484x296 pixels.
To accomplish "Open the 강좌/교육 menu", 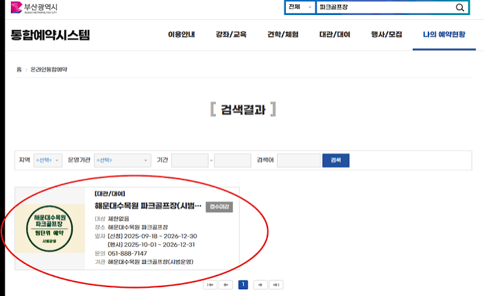I will pyautogui.click(x=231, y=34).
